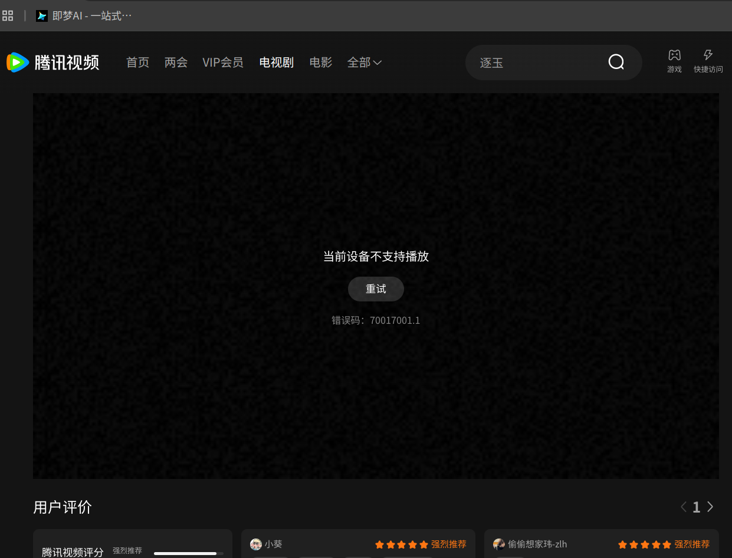Image resolution: width=732 pixels, height=558 pixels.
Task: Click the 强烈推荐 rating distribution bar
Action: [189, 553]
